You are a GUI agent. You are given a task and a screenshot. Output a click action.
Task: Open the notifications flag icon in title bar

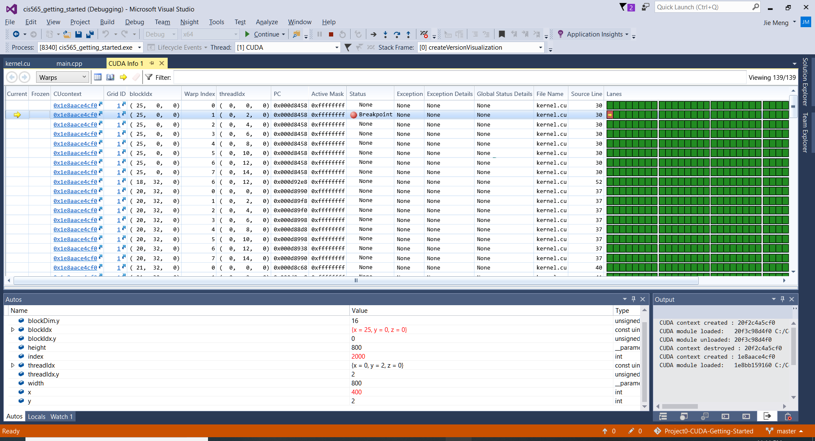point(627,7)
